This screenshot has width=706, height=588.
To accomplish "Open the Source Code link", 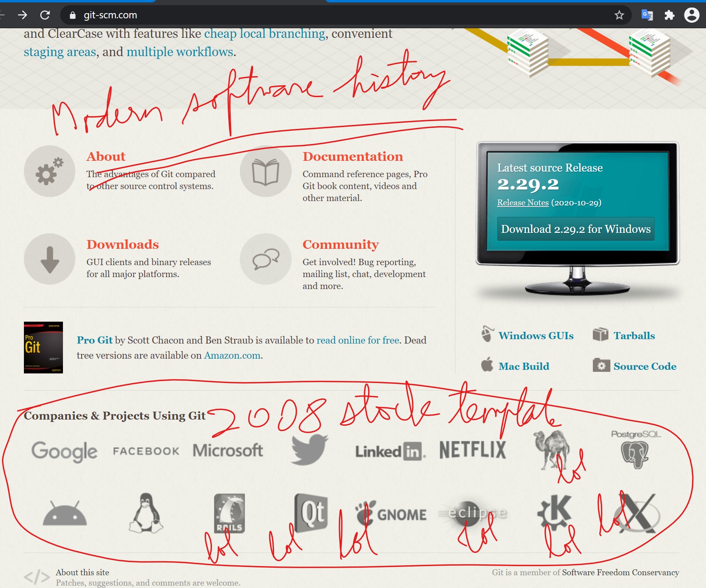I will tap(645, 366).
